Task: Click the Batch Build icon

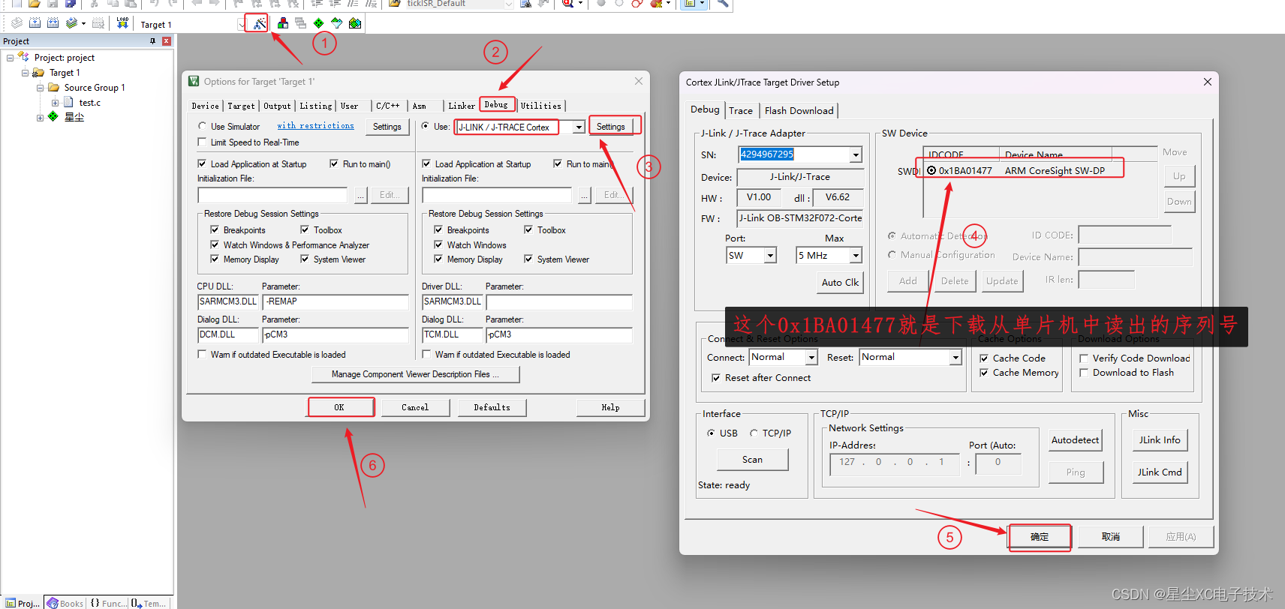Action: pos(72,23)
